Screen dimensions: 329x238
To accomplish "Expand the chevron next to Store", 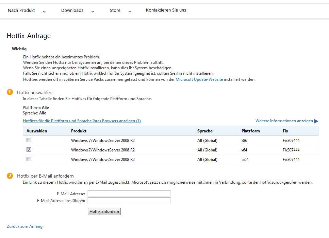I will pos(130,12).
